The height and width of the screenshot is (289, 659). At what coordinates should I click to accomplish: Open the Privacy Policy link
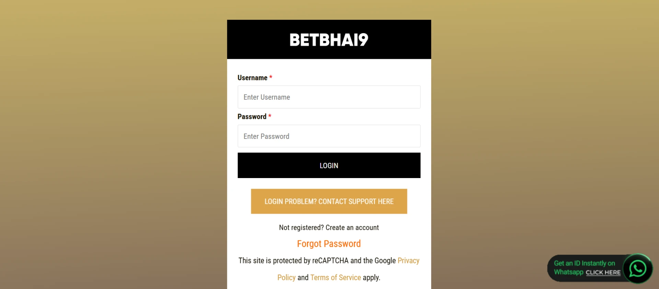click(408, 260)
